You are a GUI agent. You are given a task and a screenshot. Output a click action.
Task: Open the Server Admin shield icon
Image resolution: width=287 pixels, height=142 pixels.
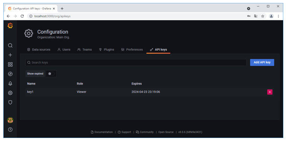[x=10, y=102]
